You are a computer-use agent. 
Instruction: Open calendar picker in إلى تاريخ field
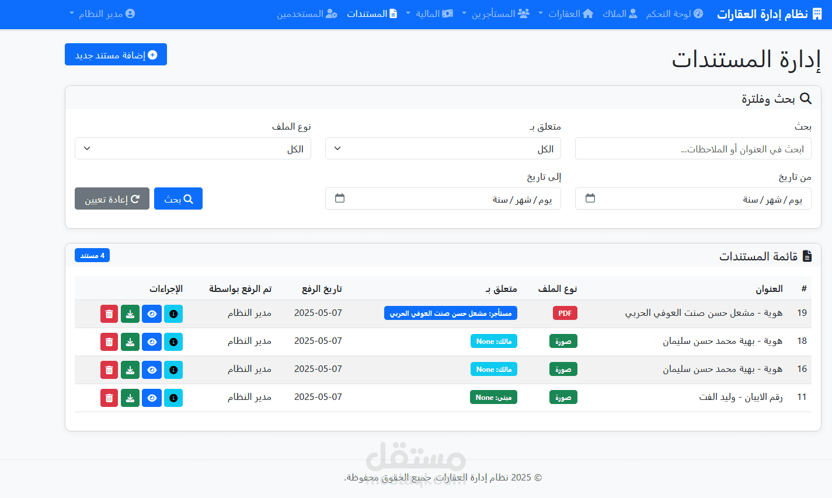click(x=340, y=198)
